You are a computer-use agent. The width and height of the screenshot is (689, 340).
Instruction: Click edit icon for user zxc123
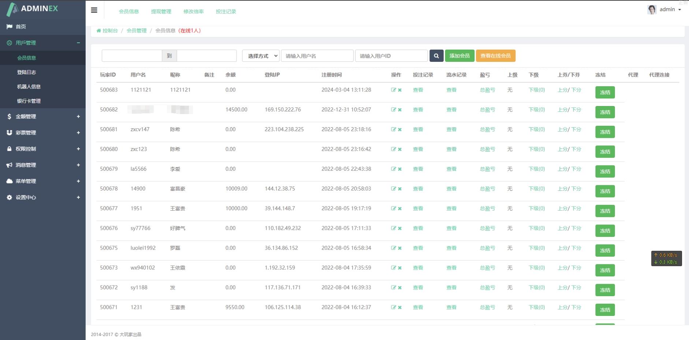pyautogui.click(x=393, y=149)
